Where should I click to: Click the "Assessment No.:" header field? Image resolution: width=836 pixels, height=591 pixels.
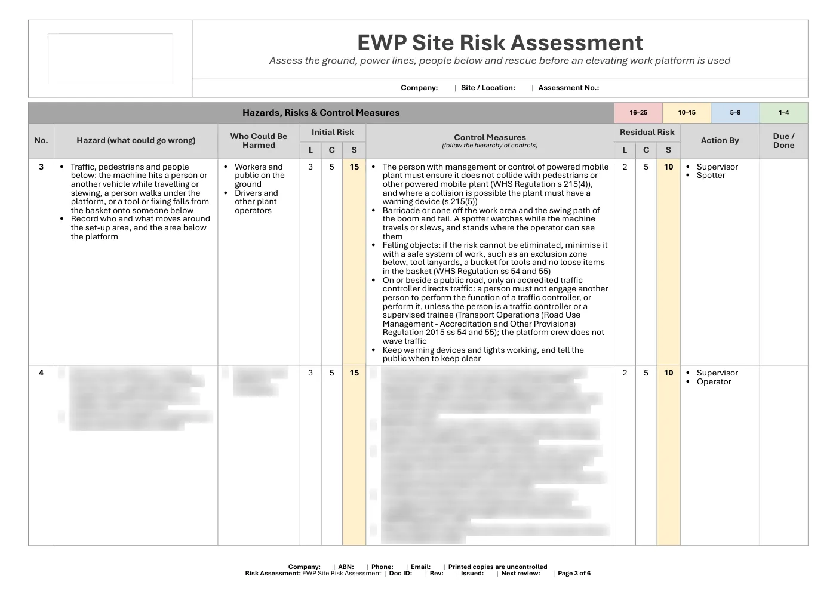pos(568,88)
